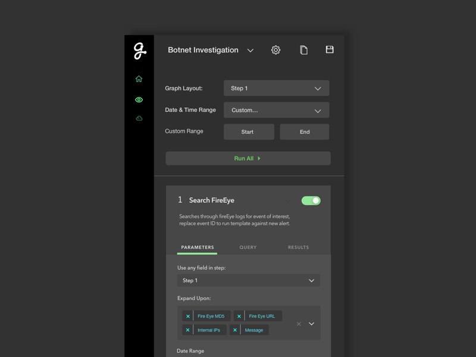Screen dimensions: 476x357
Task: Switch to the Query tab
Action: point(248,248)
